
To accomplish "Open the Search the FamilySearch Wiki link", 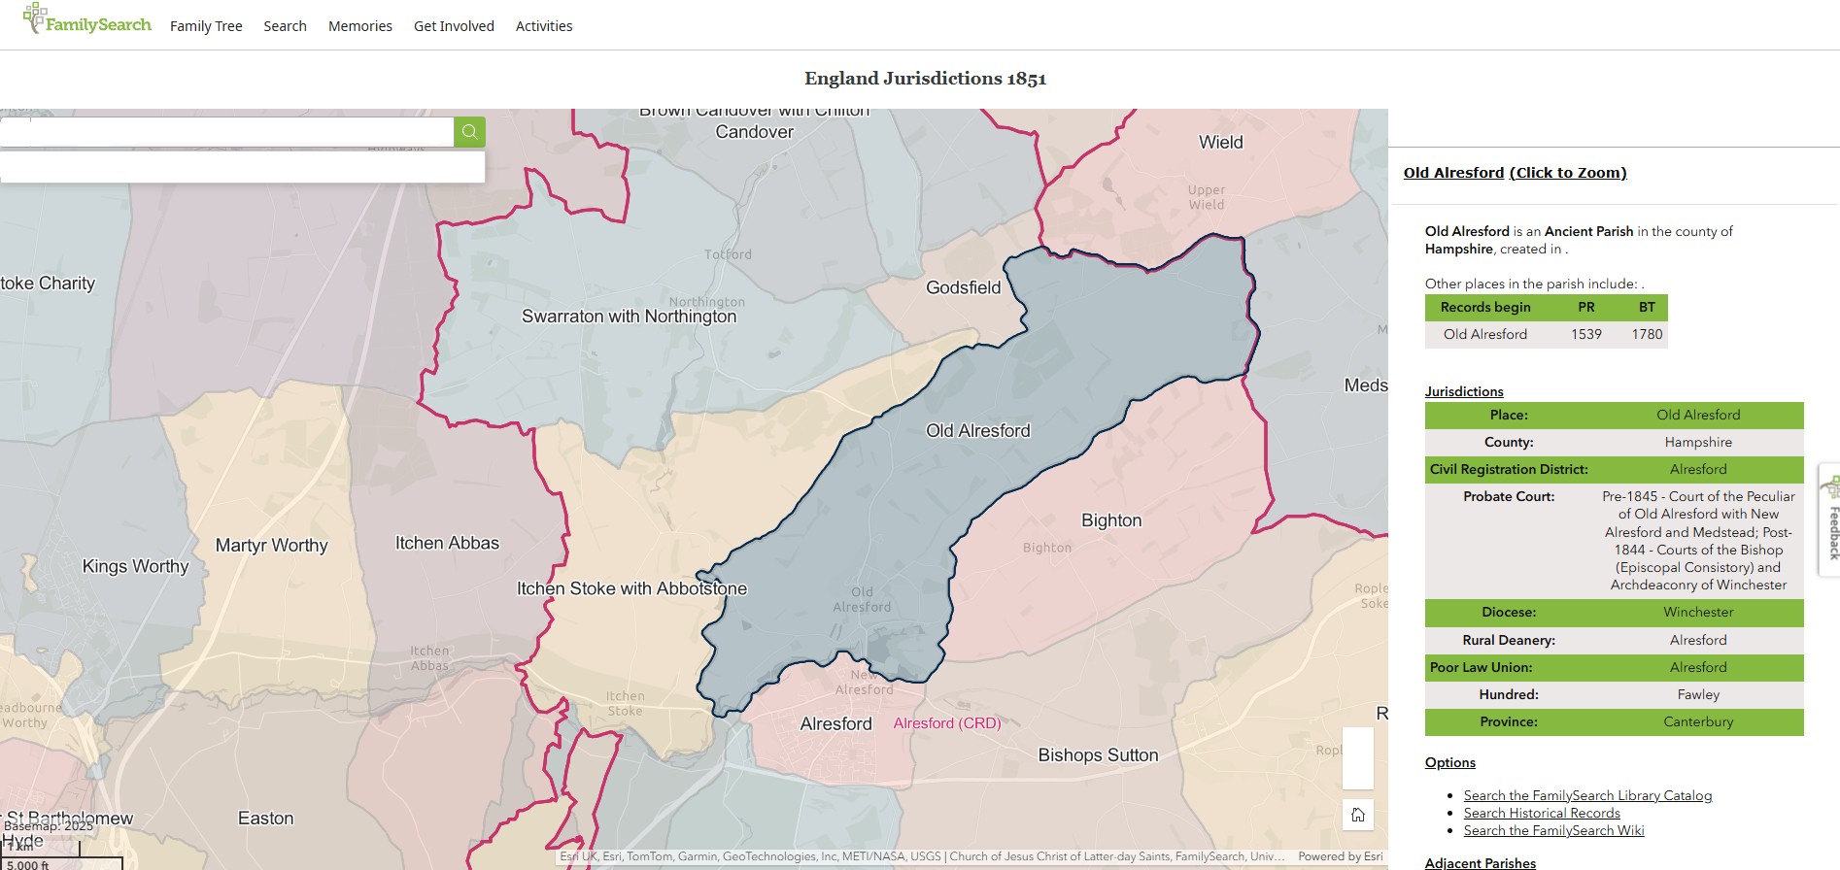I will click(x=1553, y=830).
